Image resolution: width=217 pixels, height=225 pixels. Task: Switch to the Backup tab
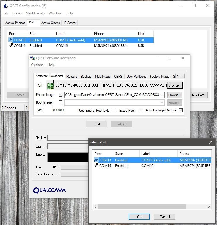pos(86,77)
